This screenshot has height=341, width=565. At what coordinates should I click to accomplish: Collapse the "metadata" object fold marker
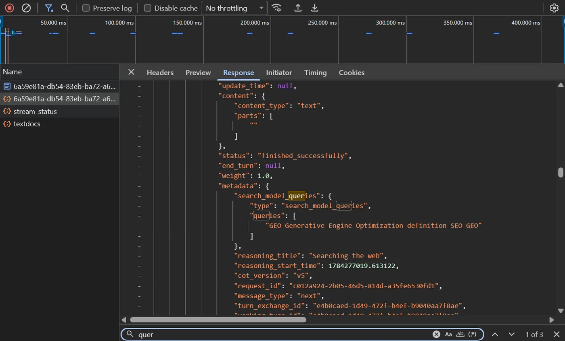139,186
